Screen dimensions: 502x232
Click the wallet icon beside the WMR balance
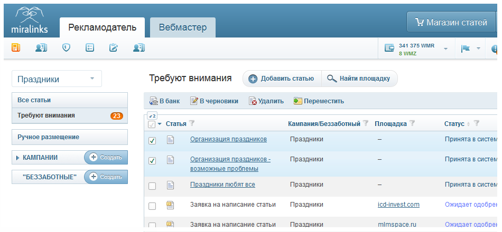pos(389,49)
